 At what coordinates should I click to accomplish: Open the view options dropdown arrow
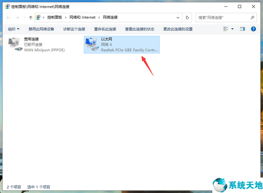click(x=232, y=29)
